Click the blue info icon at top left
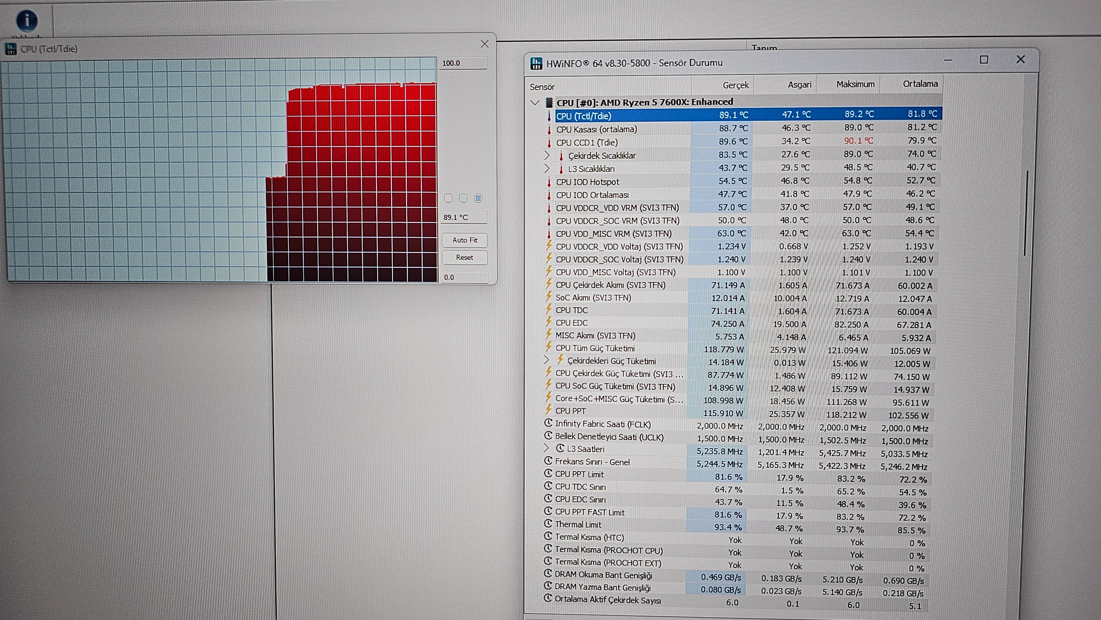The image size is (1101, 620). 27,20
